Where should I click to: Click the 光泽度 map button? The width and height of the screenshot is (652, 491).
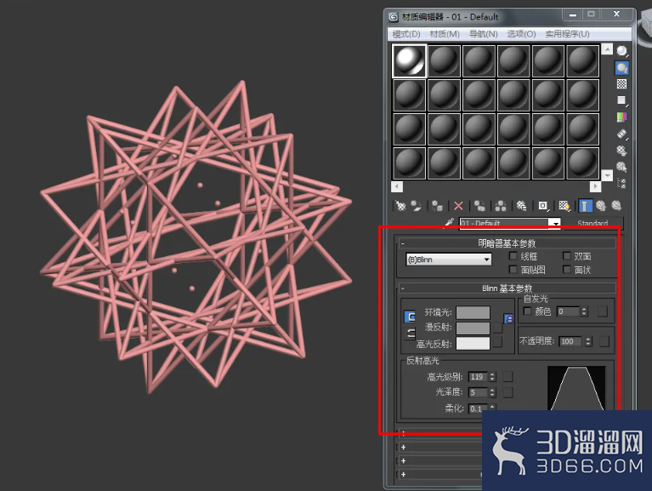(507, 392)
